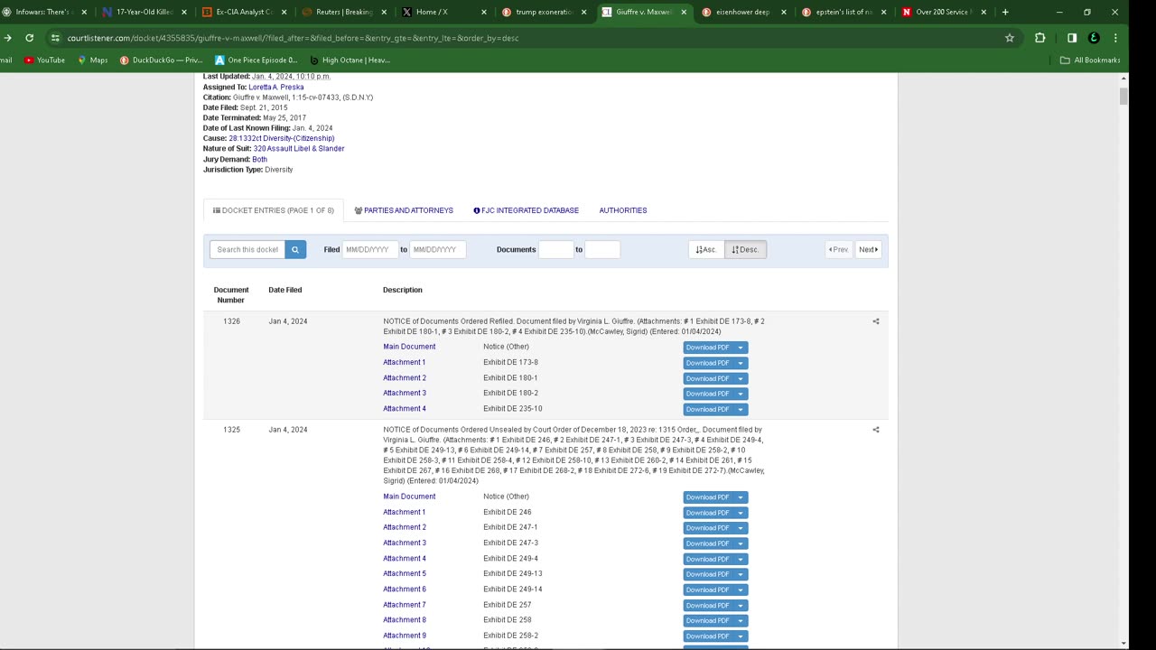Sort docket entries ascending with Asc.
Image resolution: width=1156 pixels, height=650 pixels.
(x=706, y=249)
